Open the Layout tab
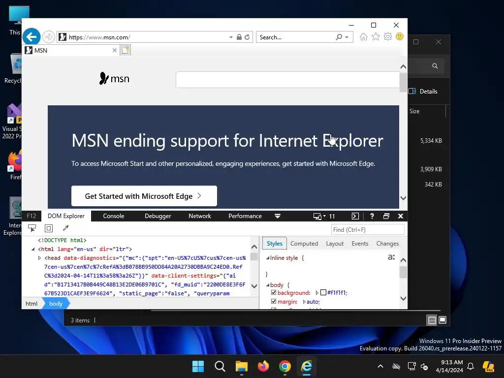This screenshot has height=378, width=504. click(335, 244)
